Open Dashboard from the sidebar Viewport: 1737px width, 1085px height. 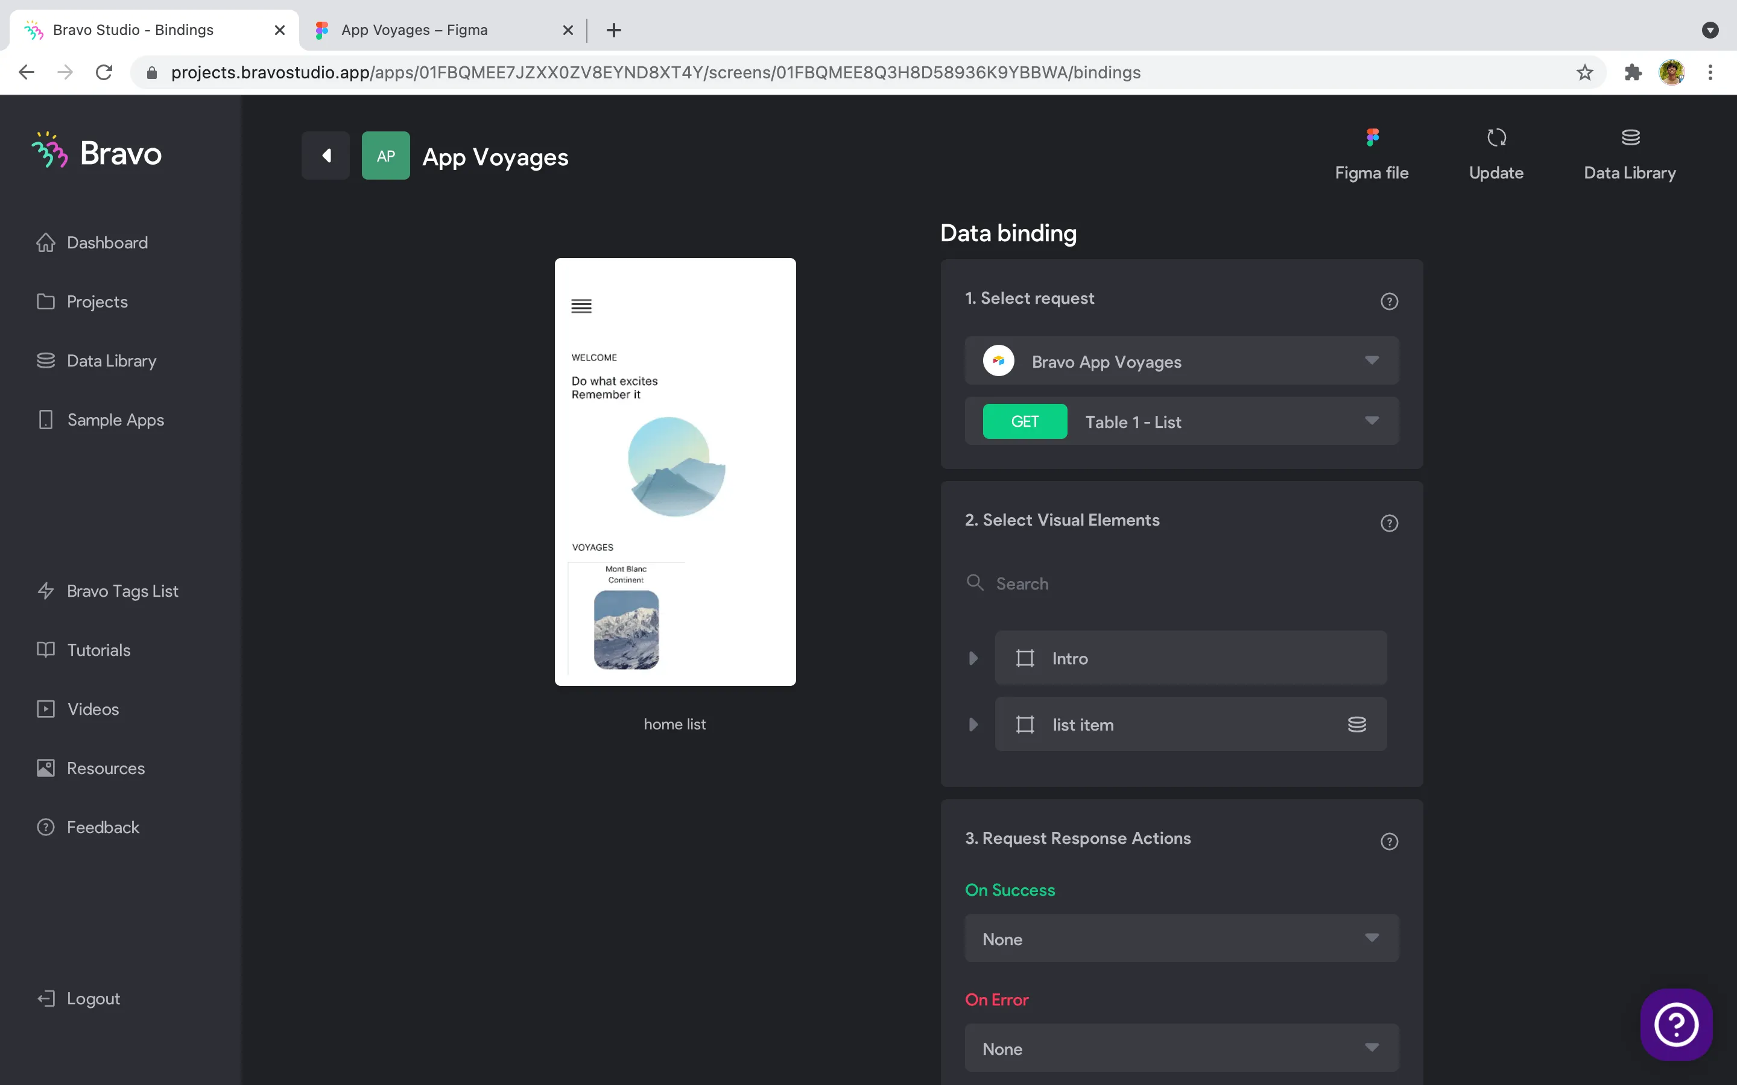click(92, 242)
